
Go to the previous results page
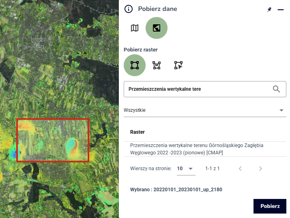[x=240, y=169]
